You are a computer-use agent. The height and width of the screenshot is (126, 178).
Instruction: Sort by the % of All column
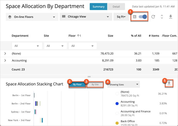coord(136,36)
